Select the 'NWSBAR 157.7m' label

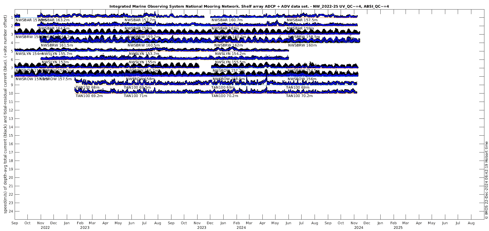pos(140,20)
